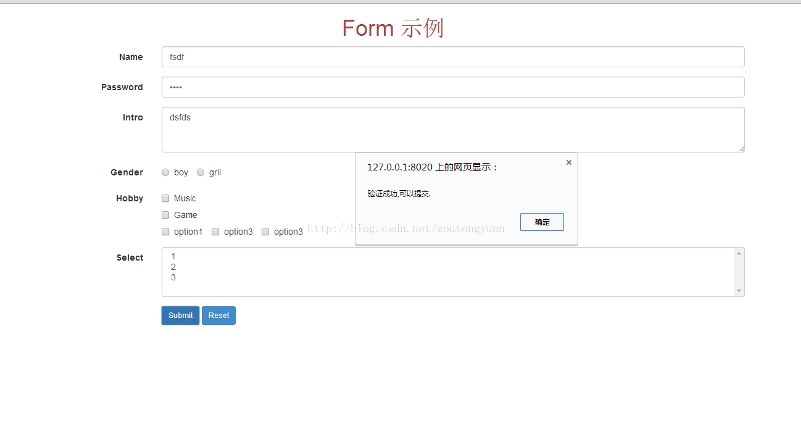Click the Name label
Viewport: 801px width, 444px height.
point(131,57)
